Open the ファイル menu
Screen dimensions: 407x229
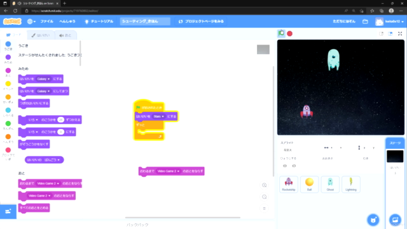tap(46, 21)
